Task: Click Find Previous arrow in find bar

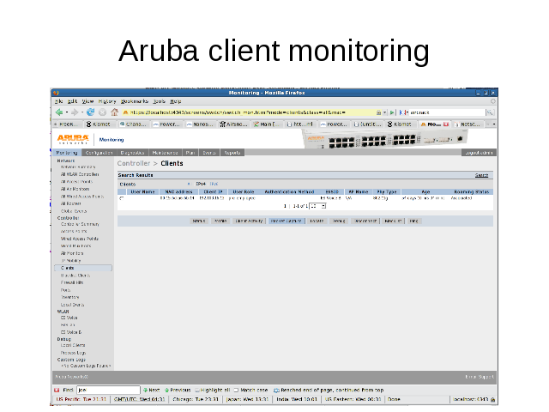Action: pyautogui.click(x=166, y=389)
